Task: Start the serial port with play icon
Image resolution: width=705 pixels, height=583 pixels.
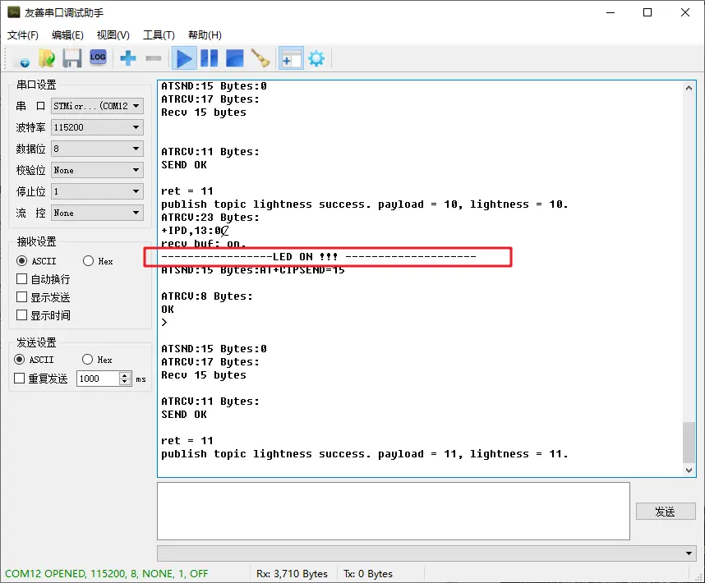Action: point(184,59)
